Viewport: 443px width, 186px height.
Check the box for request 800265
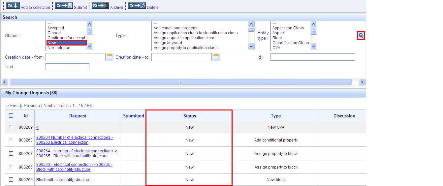coord(11,180)
